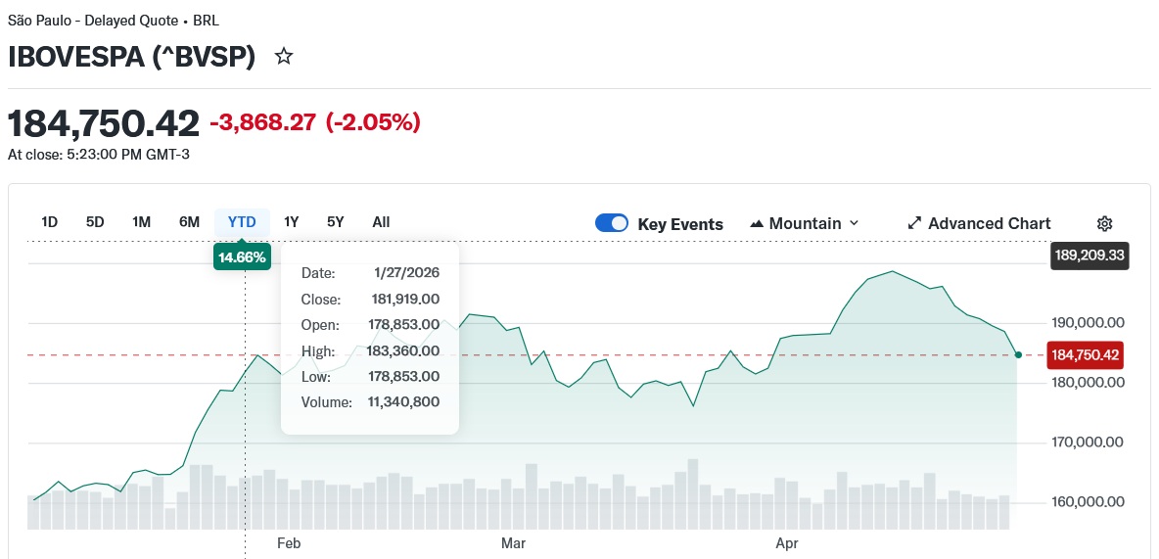Click the tooltip Low 178,853.00 value
The width and height of the screenshot is (1159, 559).
(x=404, y=376)
